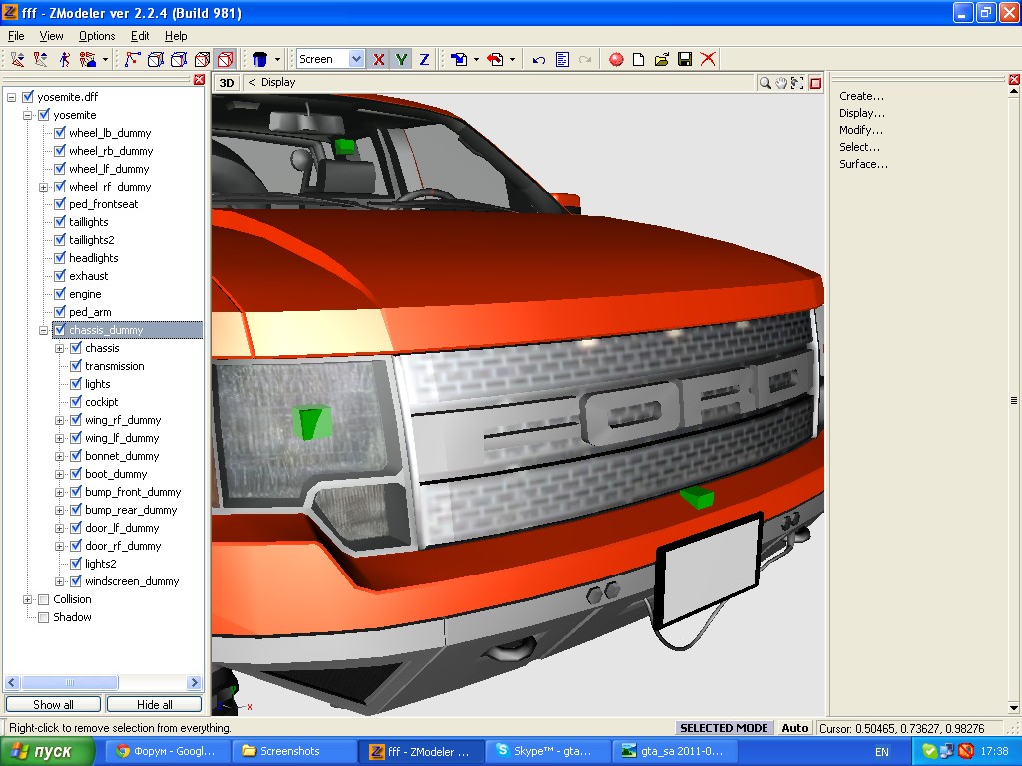Create a new file via blank page icon

click(x=639, y=59)
